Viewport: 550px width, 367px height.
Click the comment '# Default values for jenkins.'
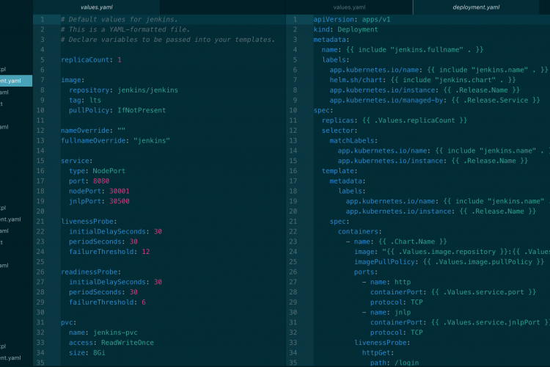(x=120, y=19)
